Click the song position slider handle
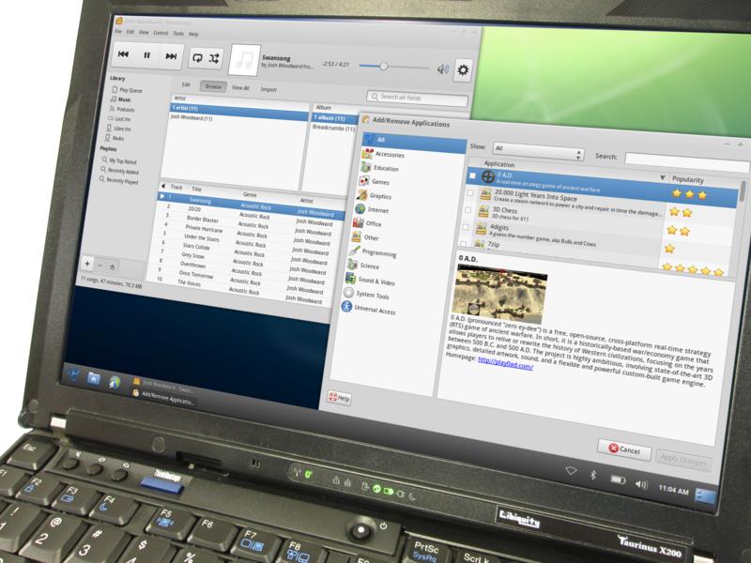 coord(384,67)
